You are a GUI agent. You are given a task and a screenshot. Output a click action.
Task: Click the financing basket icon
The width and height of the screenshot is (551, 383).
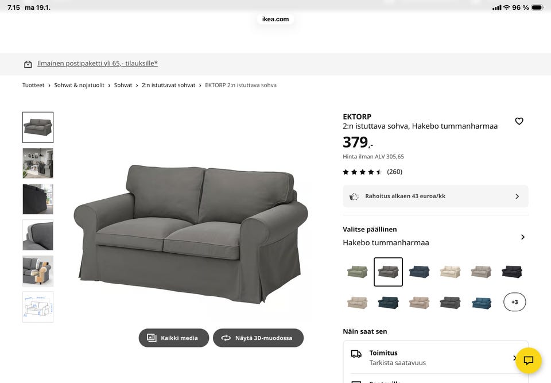pyautogui.click(x=354, y=196)
